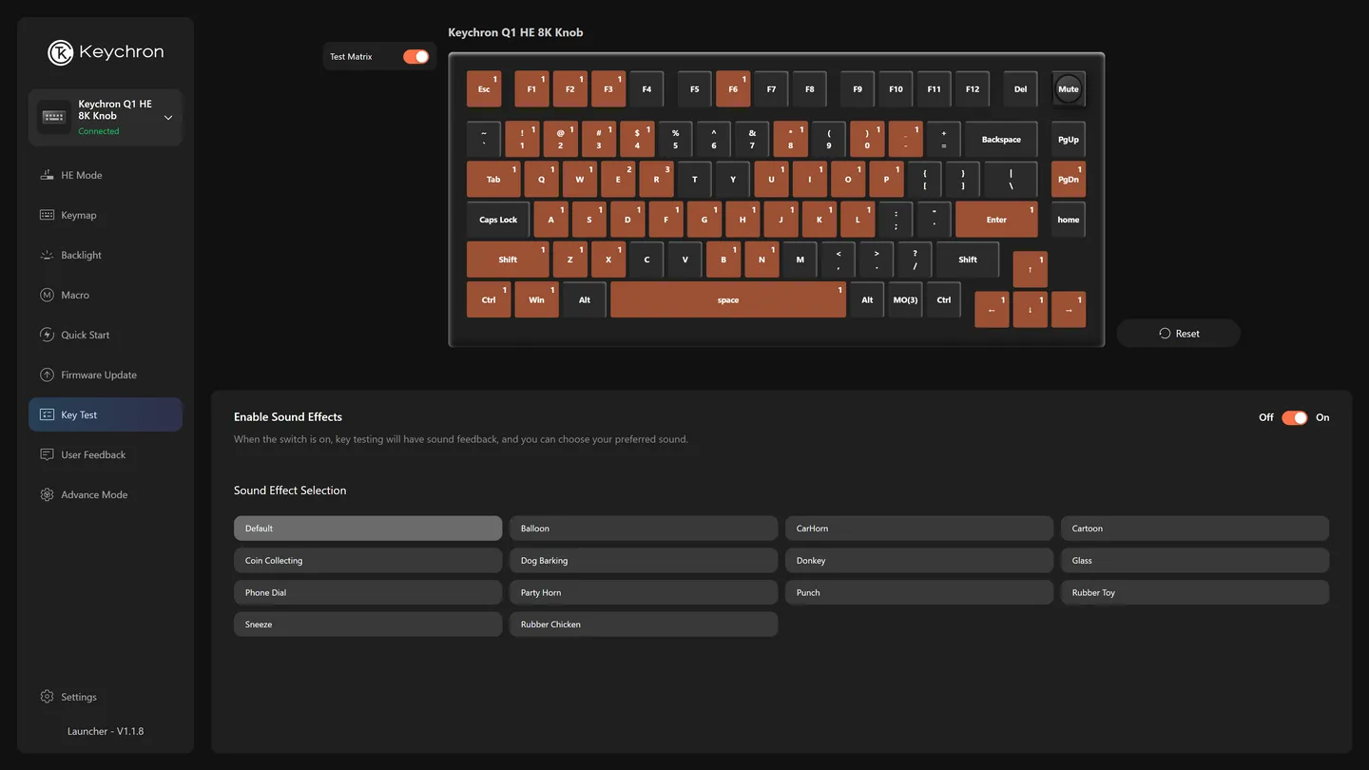Click the Backspace key on keyboard
The image size is (1369, 770).
1001,140
